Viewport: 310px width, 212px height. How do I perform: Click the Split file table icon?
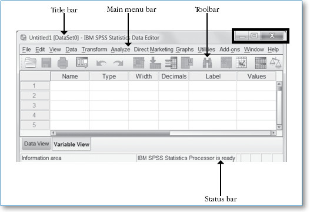tap(261, 63)
